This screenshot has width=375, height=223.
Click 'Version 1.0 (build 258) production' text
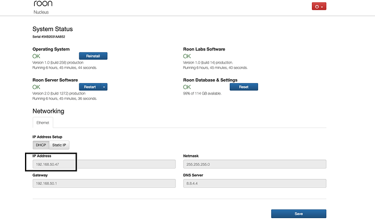(58, 62)
